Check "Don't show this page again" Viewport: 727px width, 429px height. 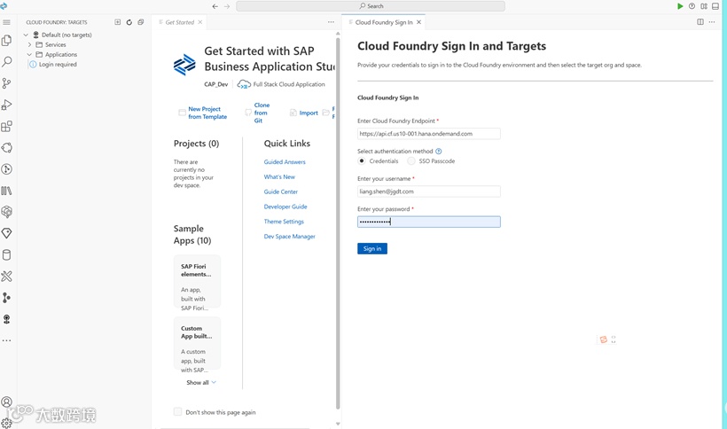coord(178,412)
